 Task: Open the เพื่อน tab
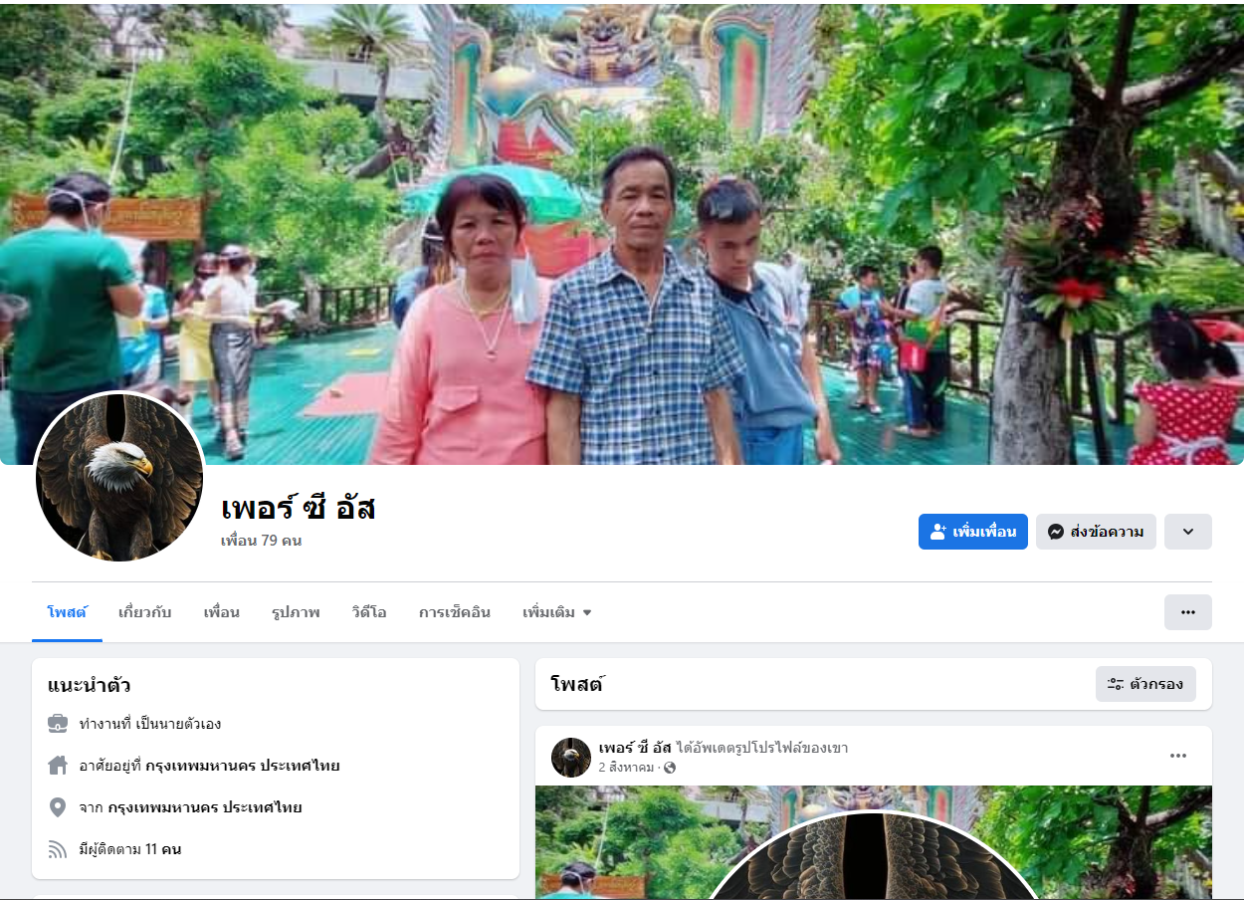(x=221, y=612)
